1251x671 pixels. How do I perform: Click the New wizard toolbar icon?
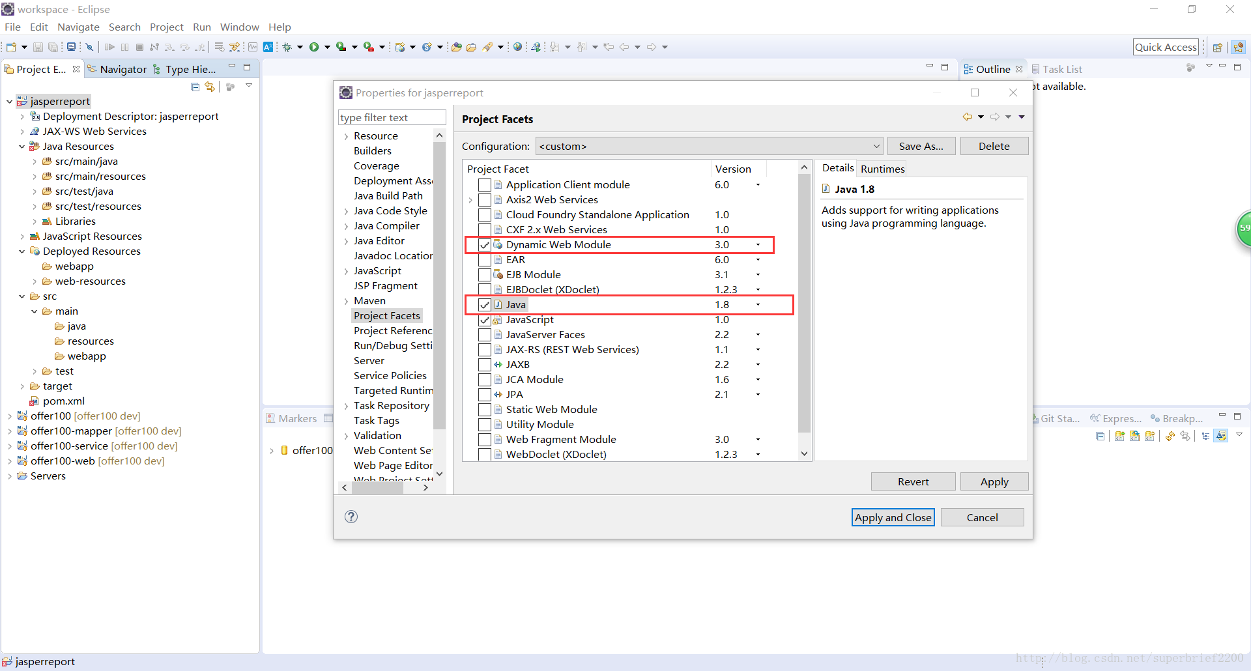click(x=11, y=47)
